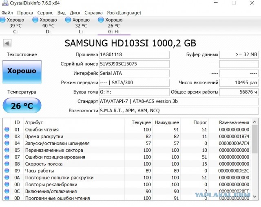The width and height of the screenshot is (261, 207).
Task: Click the Интерфейс field Serial ATA
Action: 134,73
